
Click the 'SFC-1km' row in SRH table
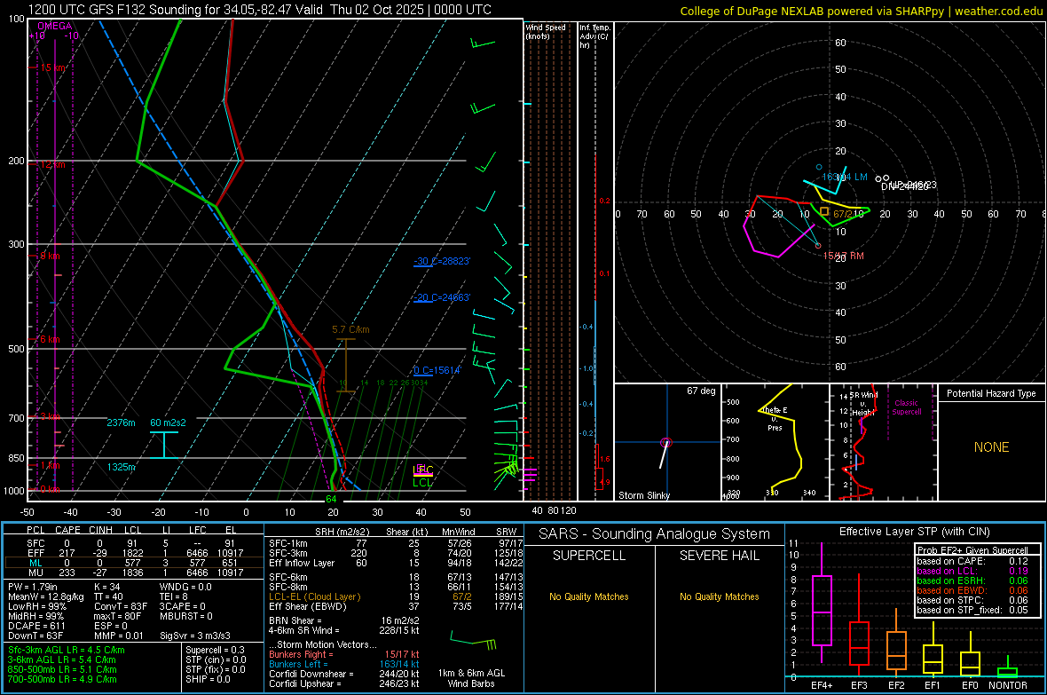pyautogui.click(x=396, y=543)
